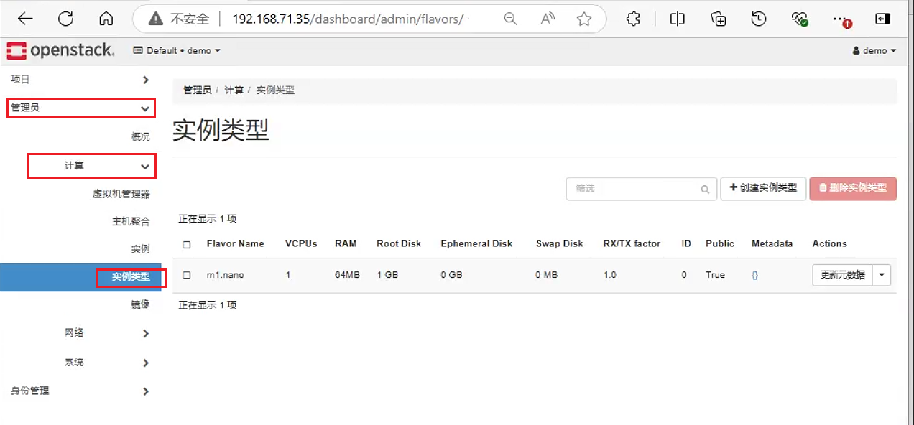Screen dimensions: 914x425
Task: Open browser extensions puzzle icon
Action: point(633,19)
